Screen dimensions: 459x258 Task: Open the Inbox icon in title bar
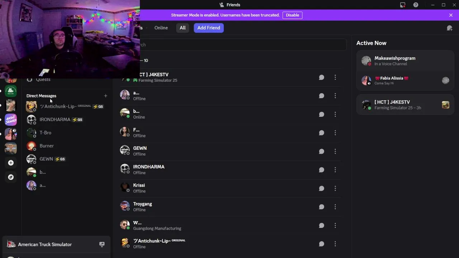click(x=403, y=5)
